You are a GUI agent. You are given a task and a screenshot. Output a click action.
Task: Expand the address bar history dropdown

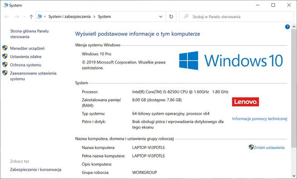161,17
